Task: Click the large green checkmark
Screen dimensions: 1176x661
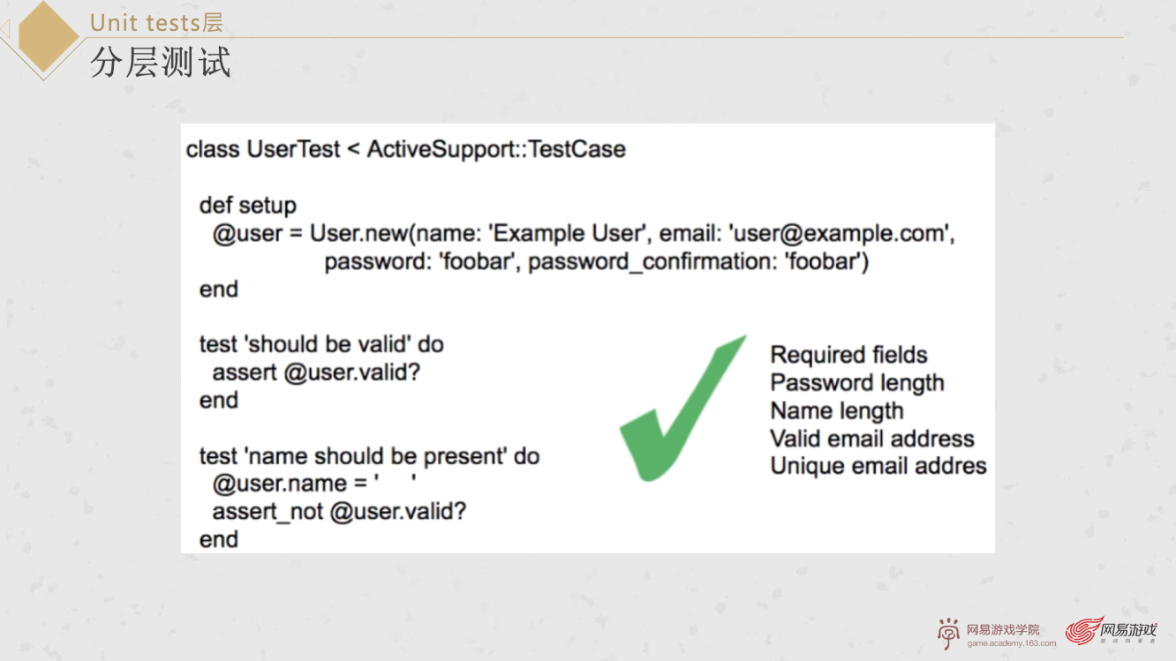Action: [x=680, y=409]
